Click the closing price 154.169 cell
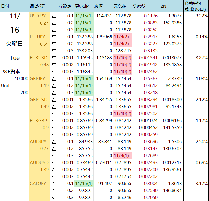The image size is (209, 201). pyautogui.click(x=103, y=79)
